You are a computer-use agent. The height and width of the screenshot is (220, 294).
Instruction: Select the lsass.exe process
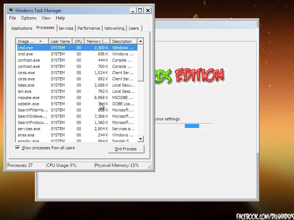77,85
